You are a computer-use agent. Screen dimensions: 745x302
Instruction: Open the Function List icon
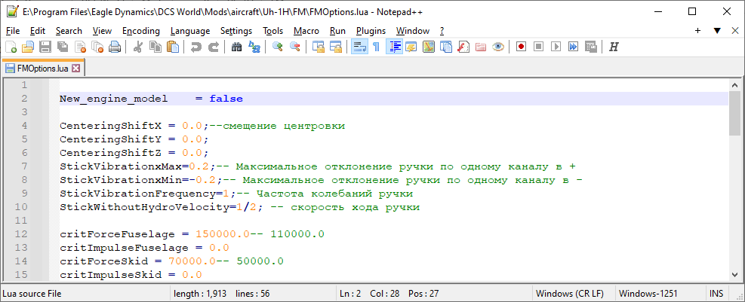(463, 47)
